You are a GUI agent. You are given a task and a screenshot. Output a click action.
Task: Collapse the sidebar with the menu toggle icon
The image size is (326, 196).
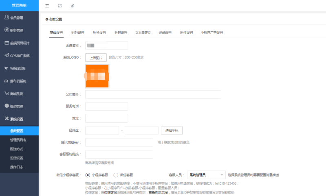point(47,6)
